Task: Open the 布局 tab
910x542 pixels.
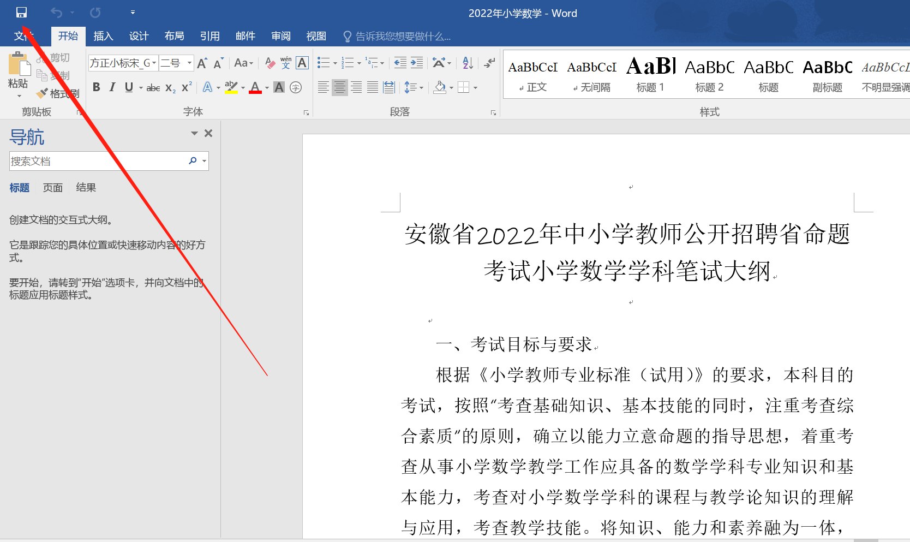Action: (x=174, y=36)
